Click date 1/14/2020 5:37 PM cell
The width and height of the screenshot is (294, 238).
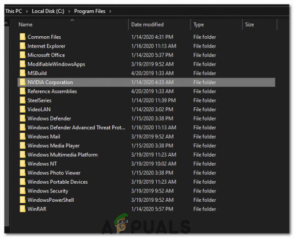click(152, 55)
